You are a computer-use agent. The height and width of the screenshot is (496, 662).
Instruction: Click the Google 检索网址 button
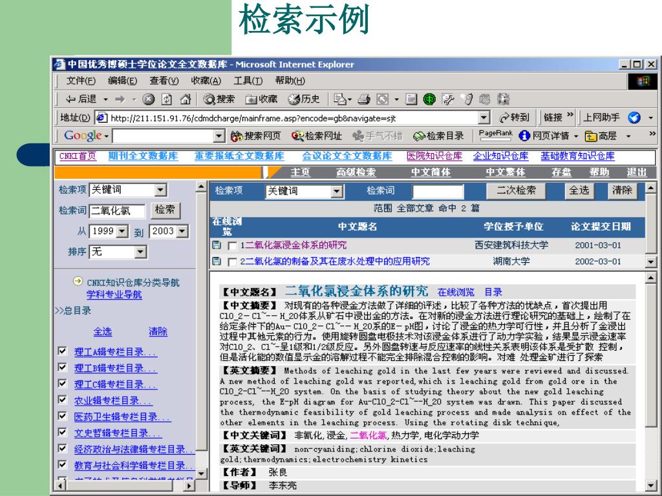click(x=317, y=136)
